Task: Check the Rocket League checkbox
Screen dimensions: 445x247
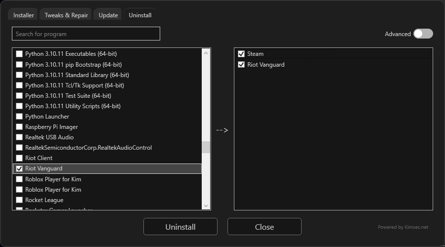Action: pos(19,200)
